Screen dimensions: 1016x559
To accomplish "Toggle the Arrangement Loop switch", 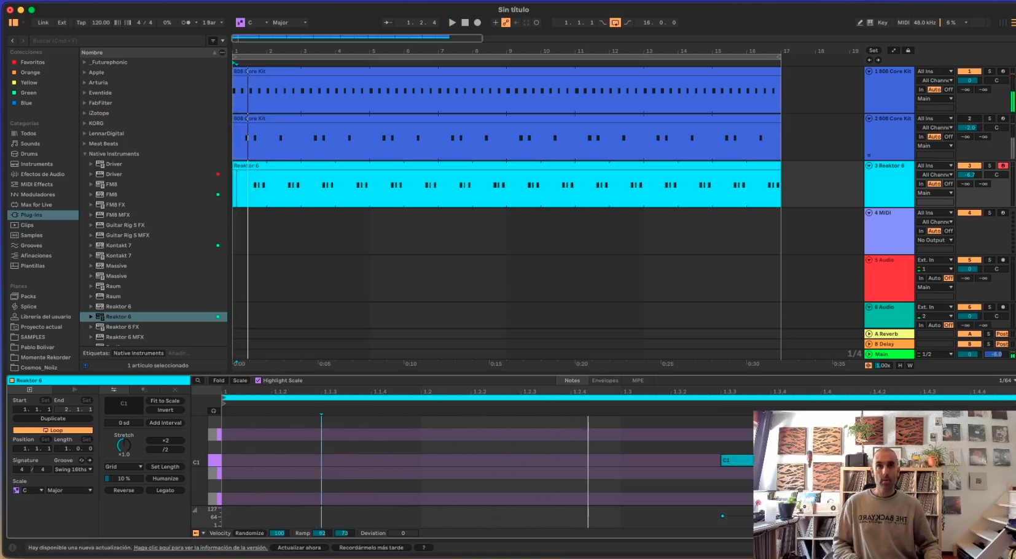I will click(x=615, y=23).
